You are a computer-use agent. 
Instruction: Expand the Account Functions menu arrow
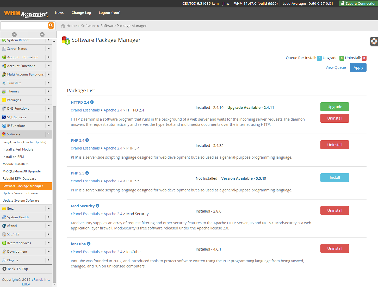click(48, 66)
